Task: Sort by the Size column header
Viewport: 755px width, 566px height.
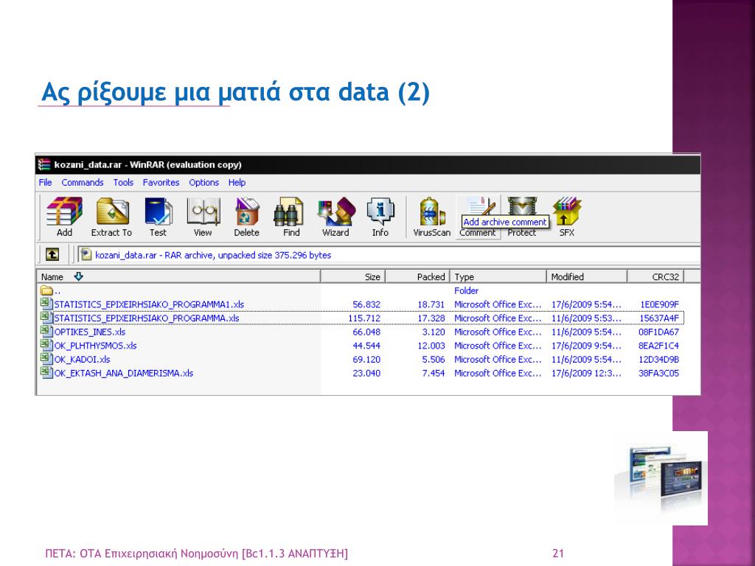Action: pyautogui.click(x=353, y=277)
